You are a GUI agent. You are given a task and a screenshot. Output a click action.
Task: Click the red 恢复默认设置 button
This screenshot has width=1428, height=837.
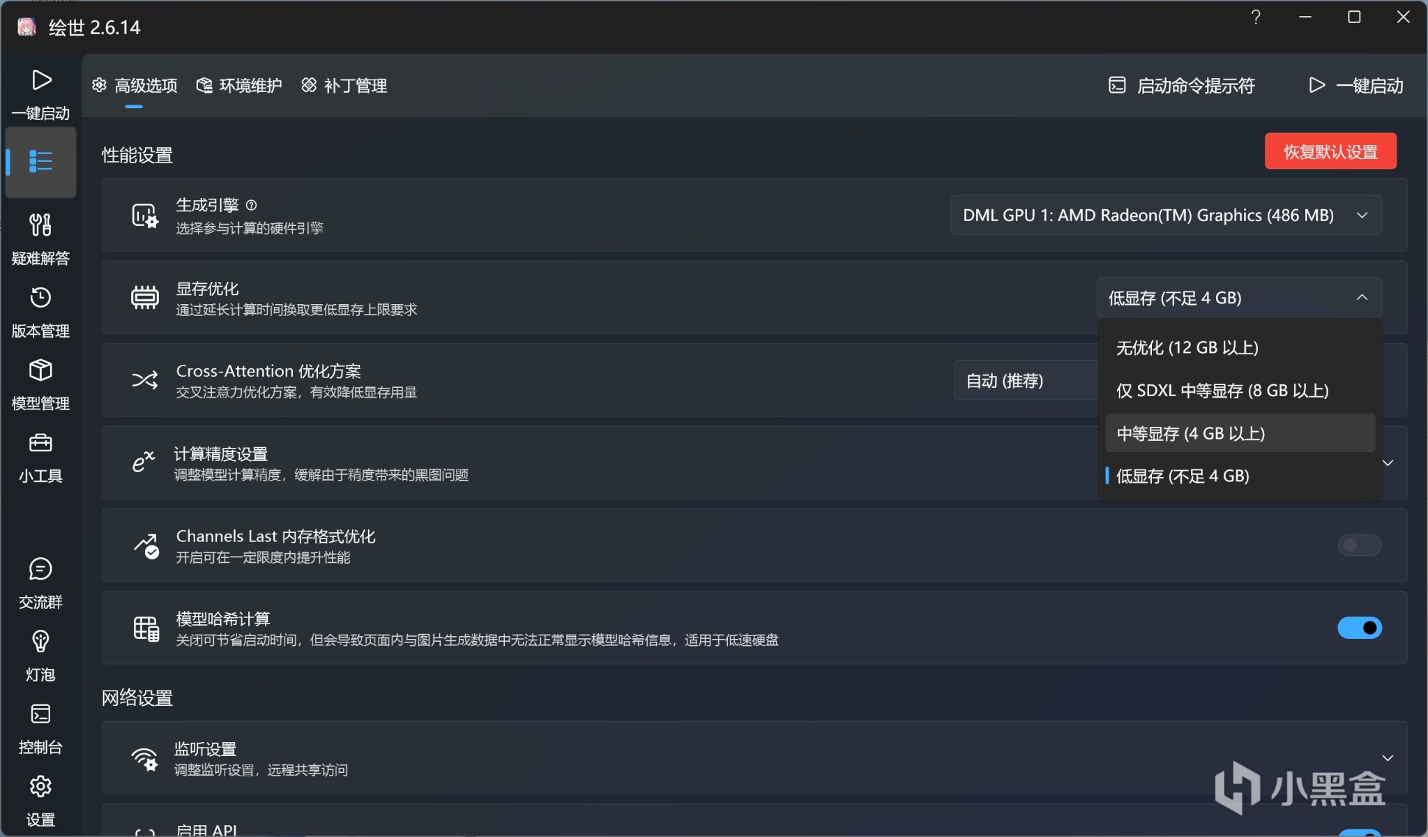1330,151
